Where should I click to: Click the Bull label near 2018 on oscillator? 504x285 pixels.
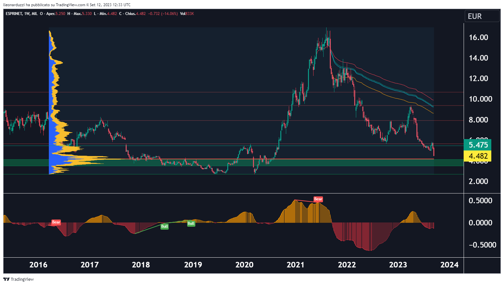(164, 226)
